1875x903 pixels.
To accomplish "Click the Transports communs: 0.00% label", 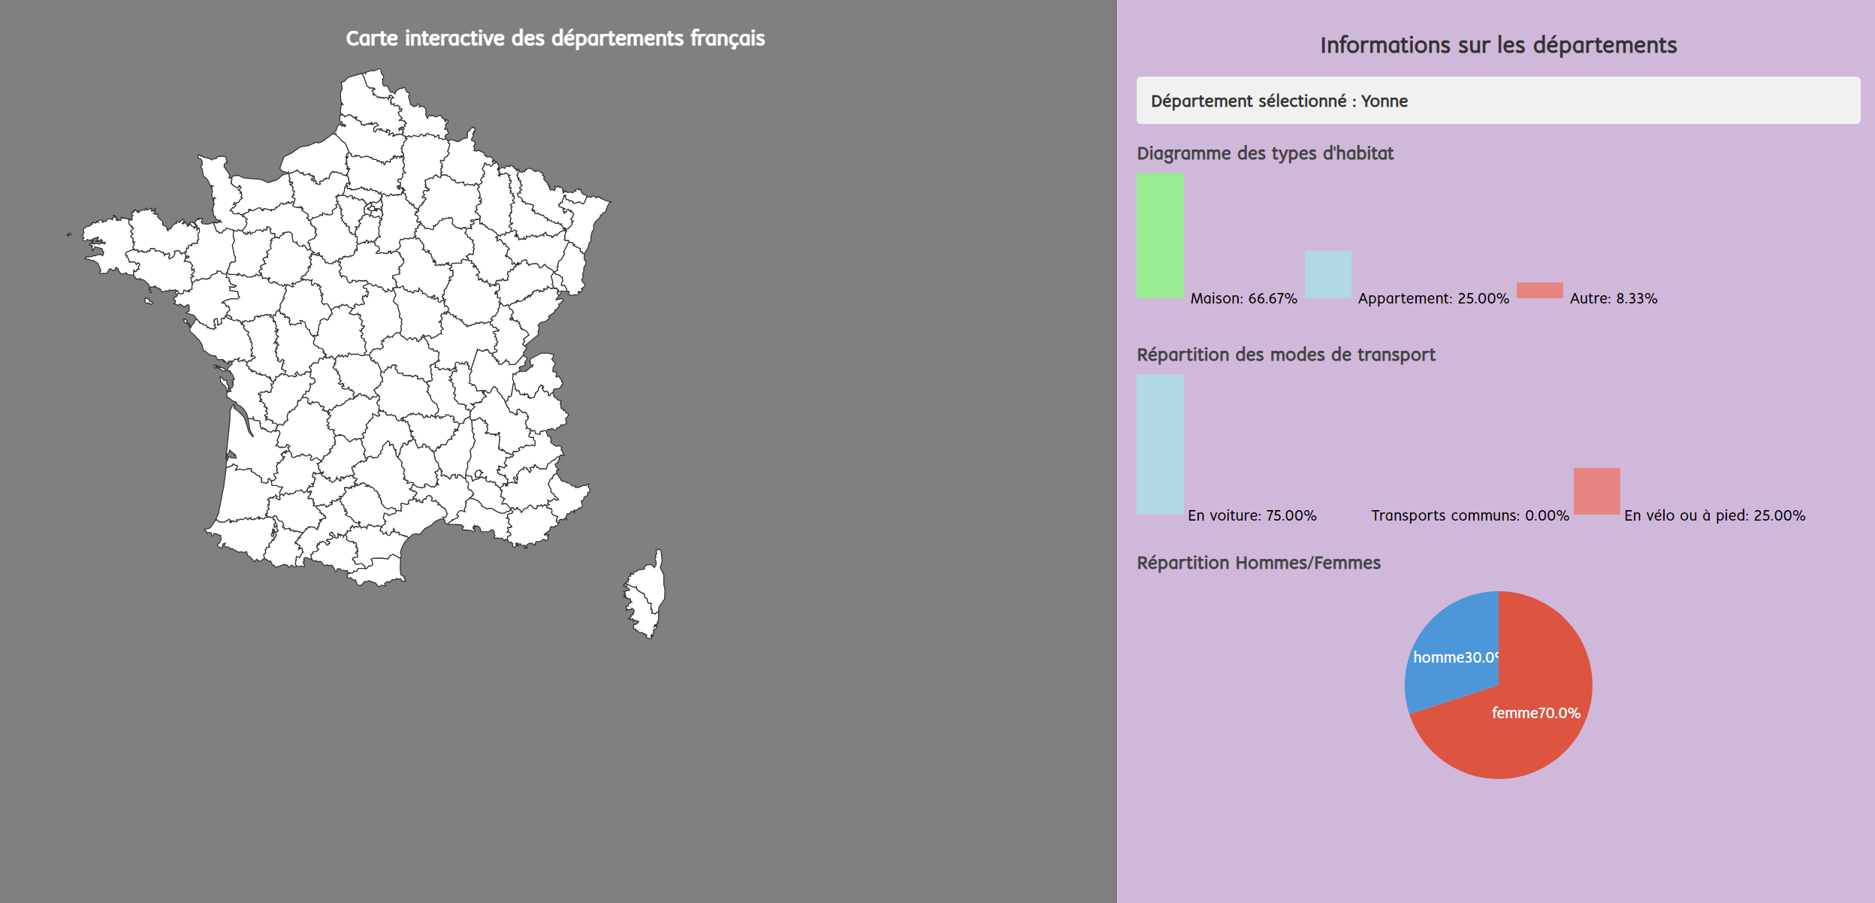I will pyautogui.click(x=1469, y=515).
